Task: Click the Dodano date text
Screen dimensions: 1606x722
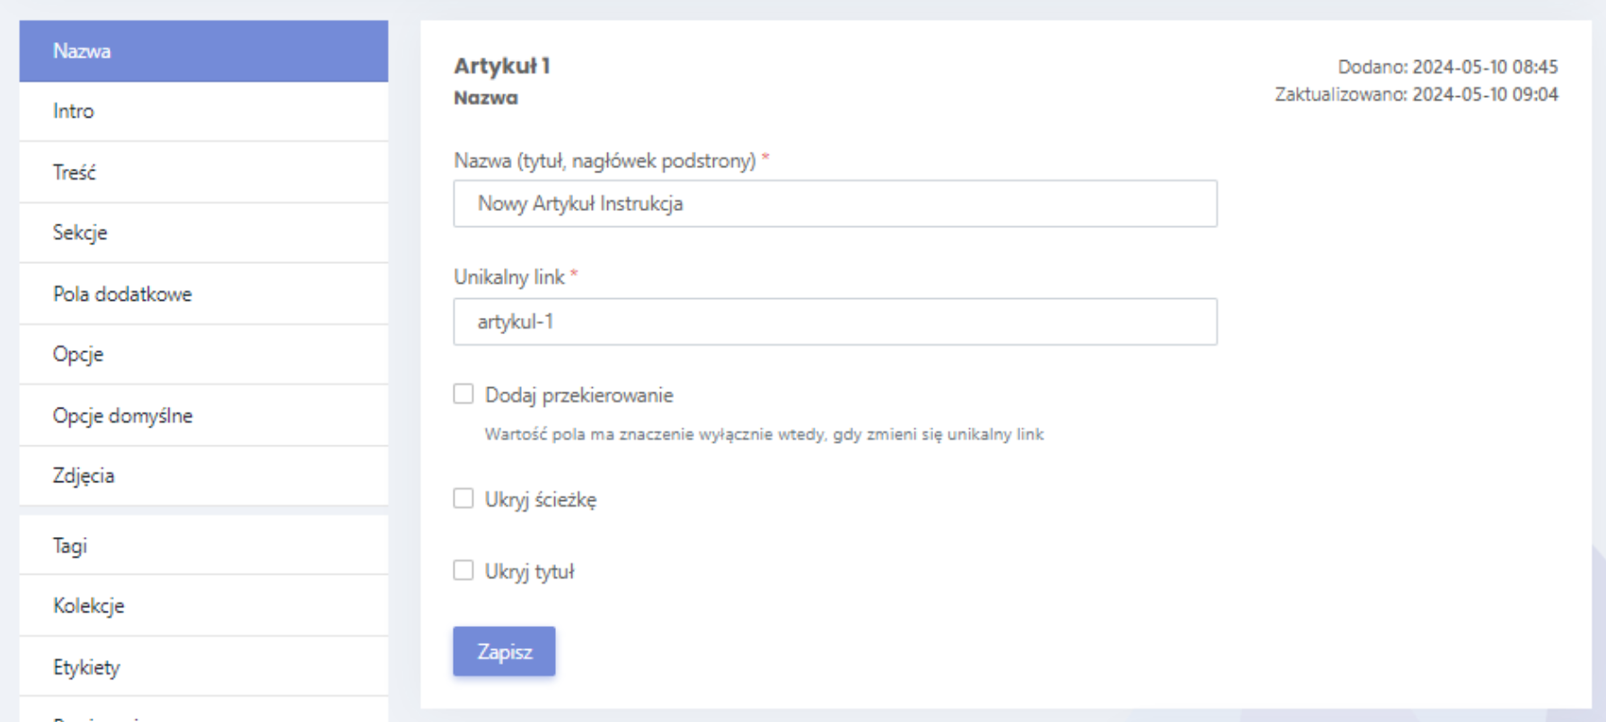Action: click(x=1447, y=66)
